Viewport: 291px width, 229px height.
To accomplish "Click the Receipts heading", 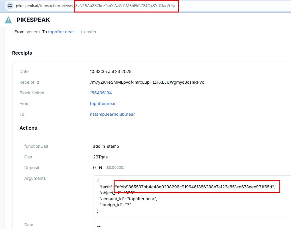I will point(22,53).
